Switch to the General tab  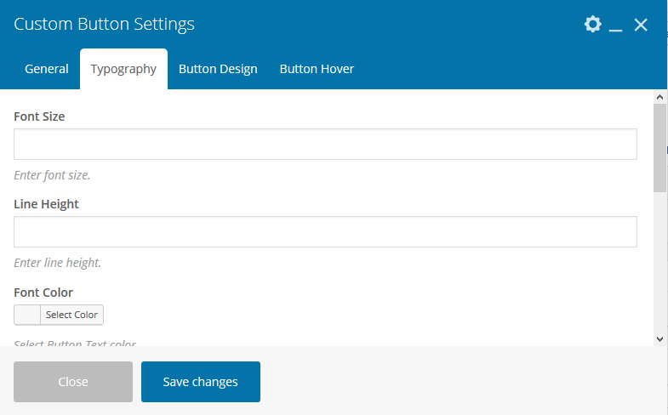coord(47,69)
